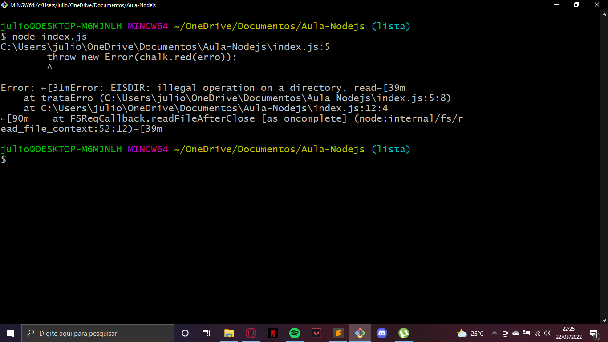Open the volume speaker icon
Screen dimensions: 608x342
coord(547,333)
